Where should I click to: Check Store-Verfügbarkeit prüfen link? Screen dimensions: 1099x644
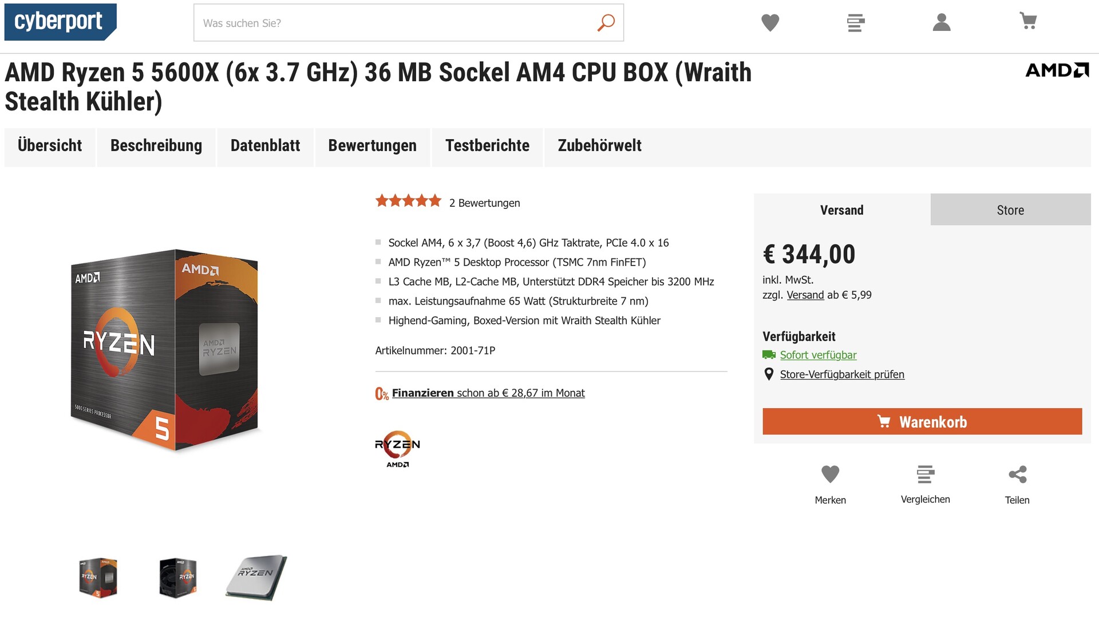842,374
